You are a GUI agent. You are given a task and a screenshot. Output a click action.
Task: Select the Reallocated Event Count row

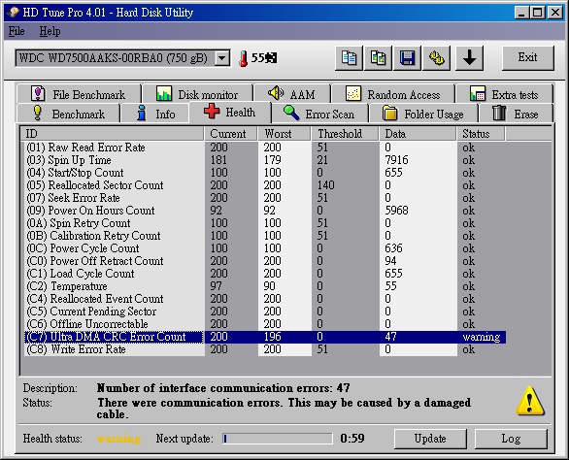pyautogui.click(x=265, y=299)
